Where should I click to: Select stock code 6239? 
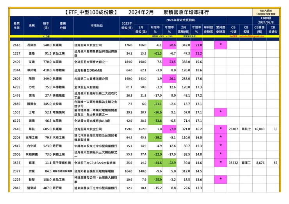pyautogui.click(x=16, y=87)
